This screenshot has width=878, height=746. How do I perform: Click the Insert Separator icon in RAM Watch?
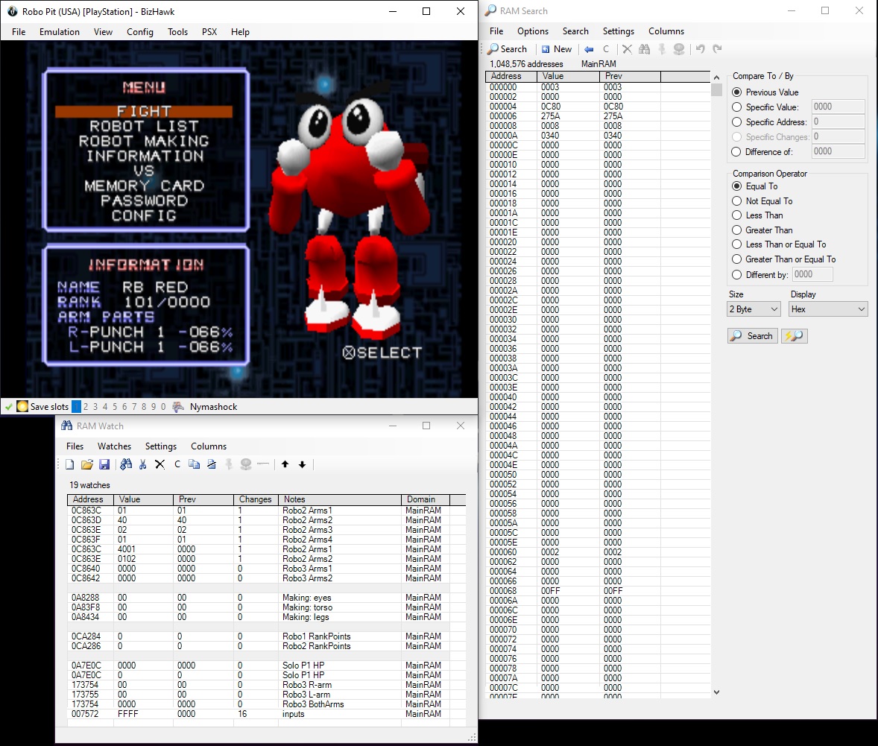tap(263, 464)
